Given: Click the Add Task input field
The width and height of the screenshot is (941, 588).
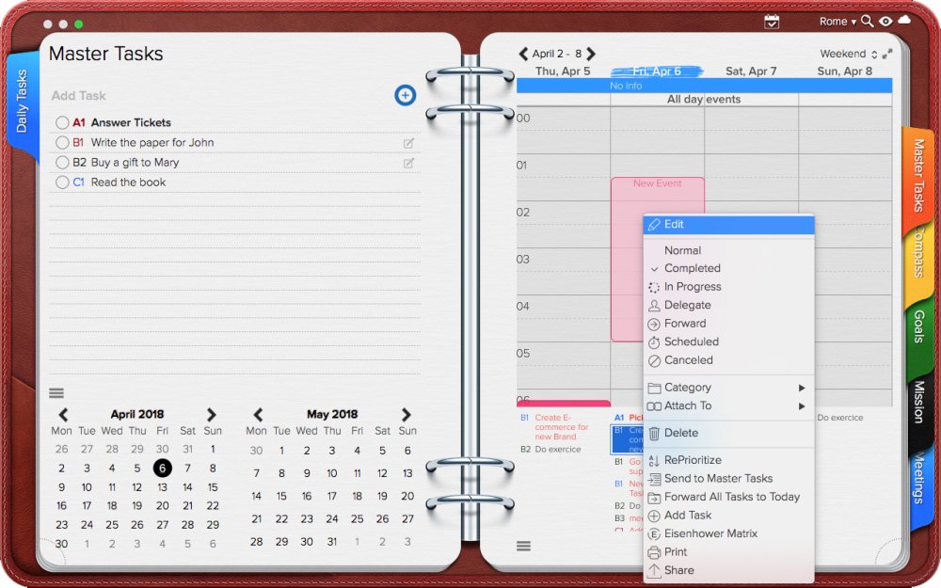Looking at the screenshot, I should coord(219,95).
